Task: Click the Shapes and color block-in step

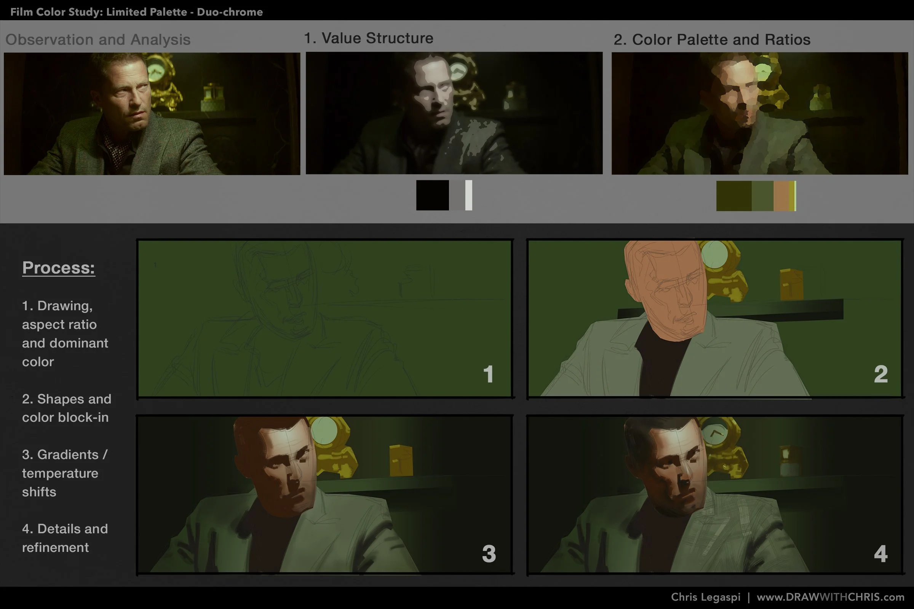Action: tap(66, 408)
